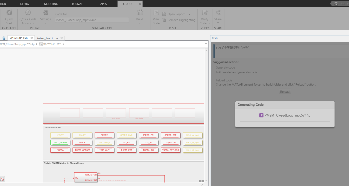Expand the Settings dropdown arrow
The height and width of the screenshot is (186, 349).
(x=46, y=23)
